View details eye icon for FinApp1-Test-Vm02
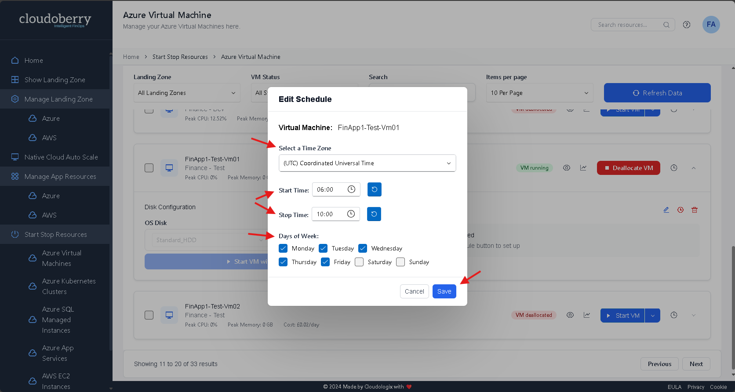 570,315
